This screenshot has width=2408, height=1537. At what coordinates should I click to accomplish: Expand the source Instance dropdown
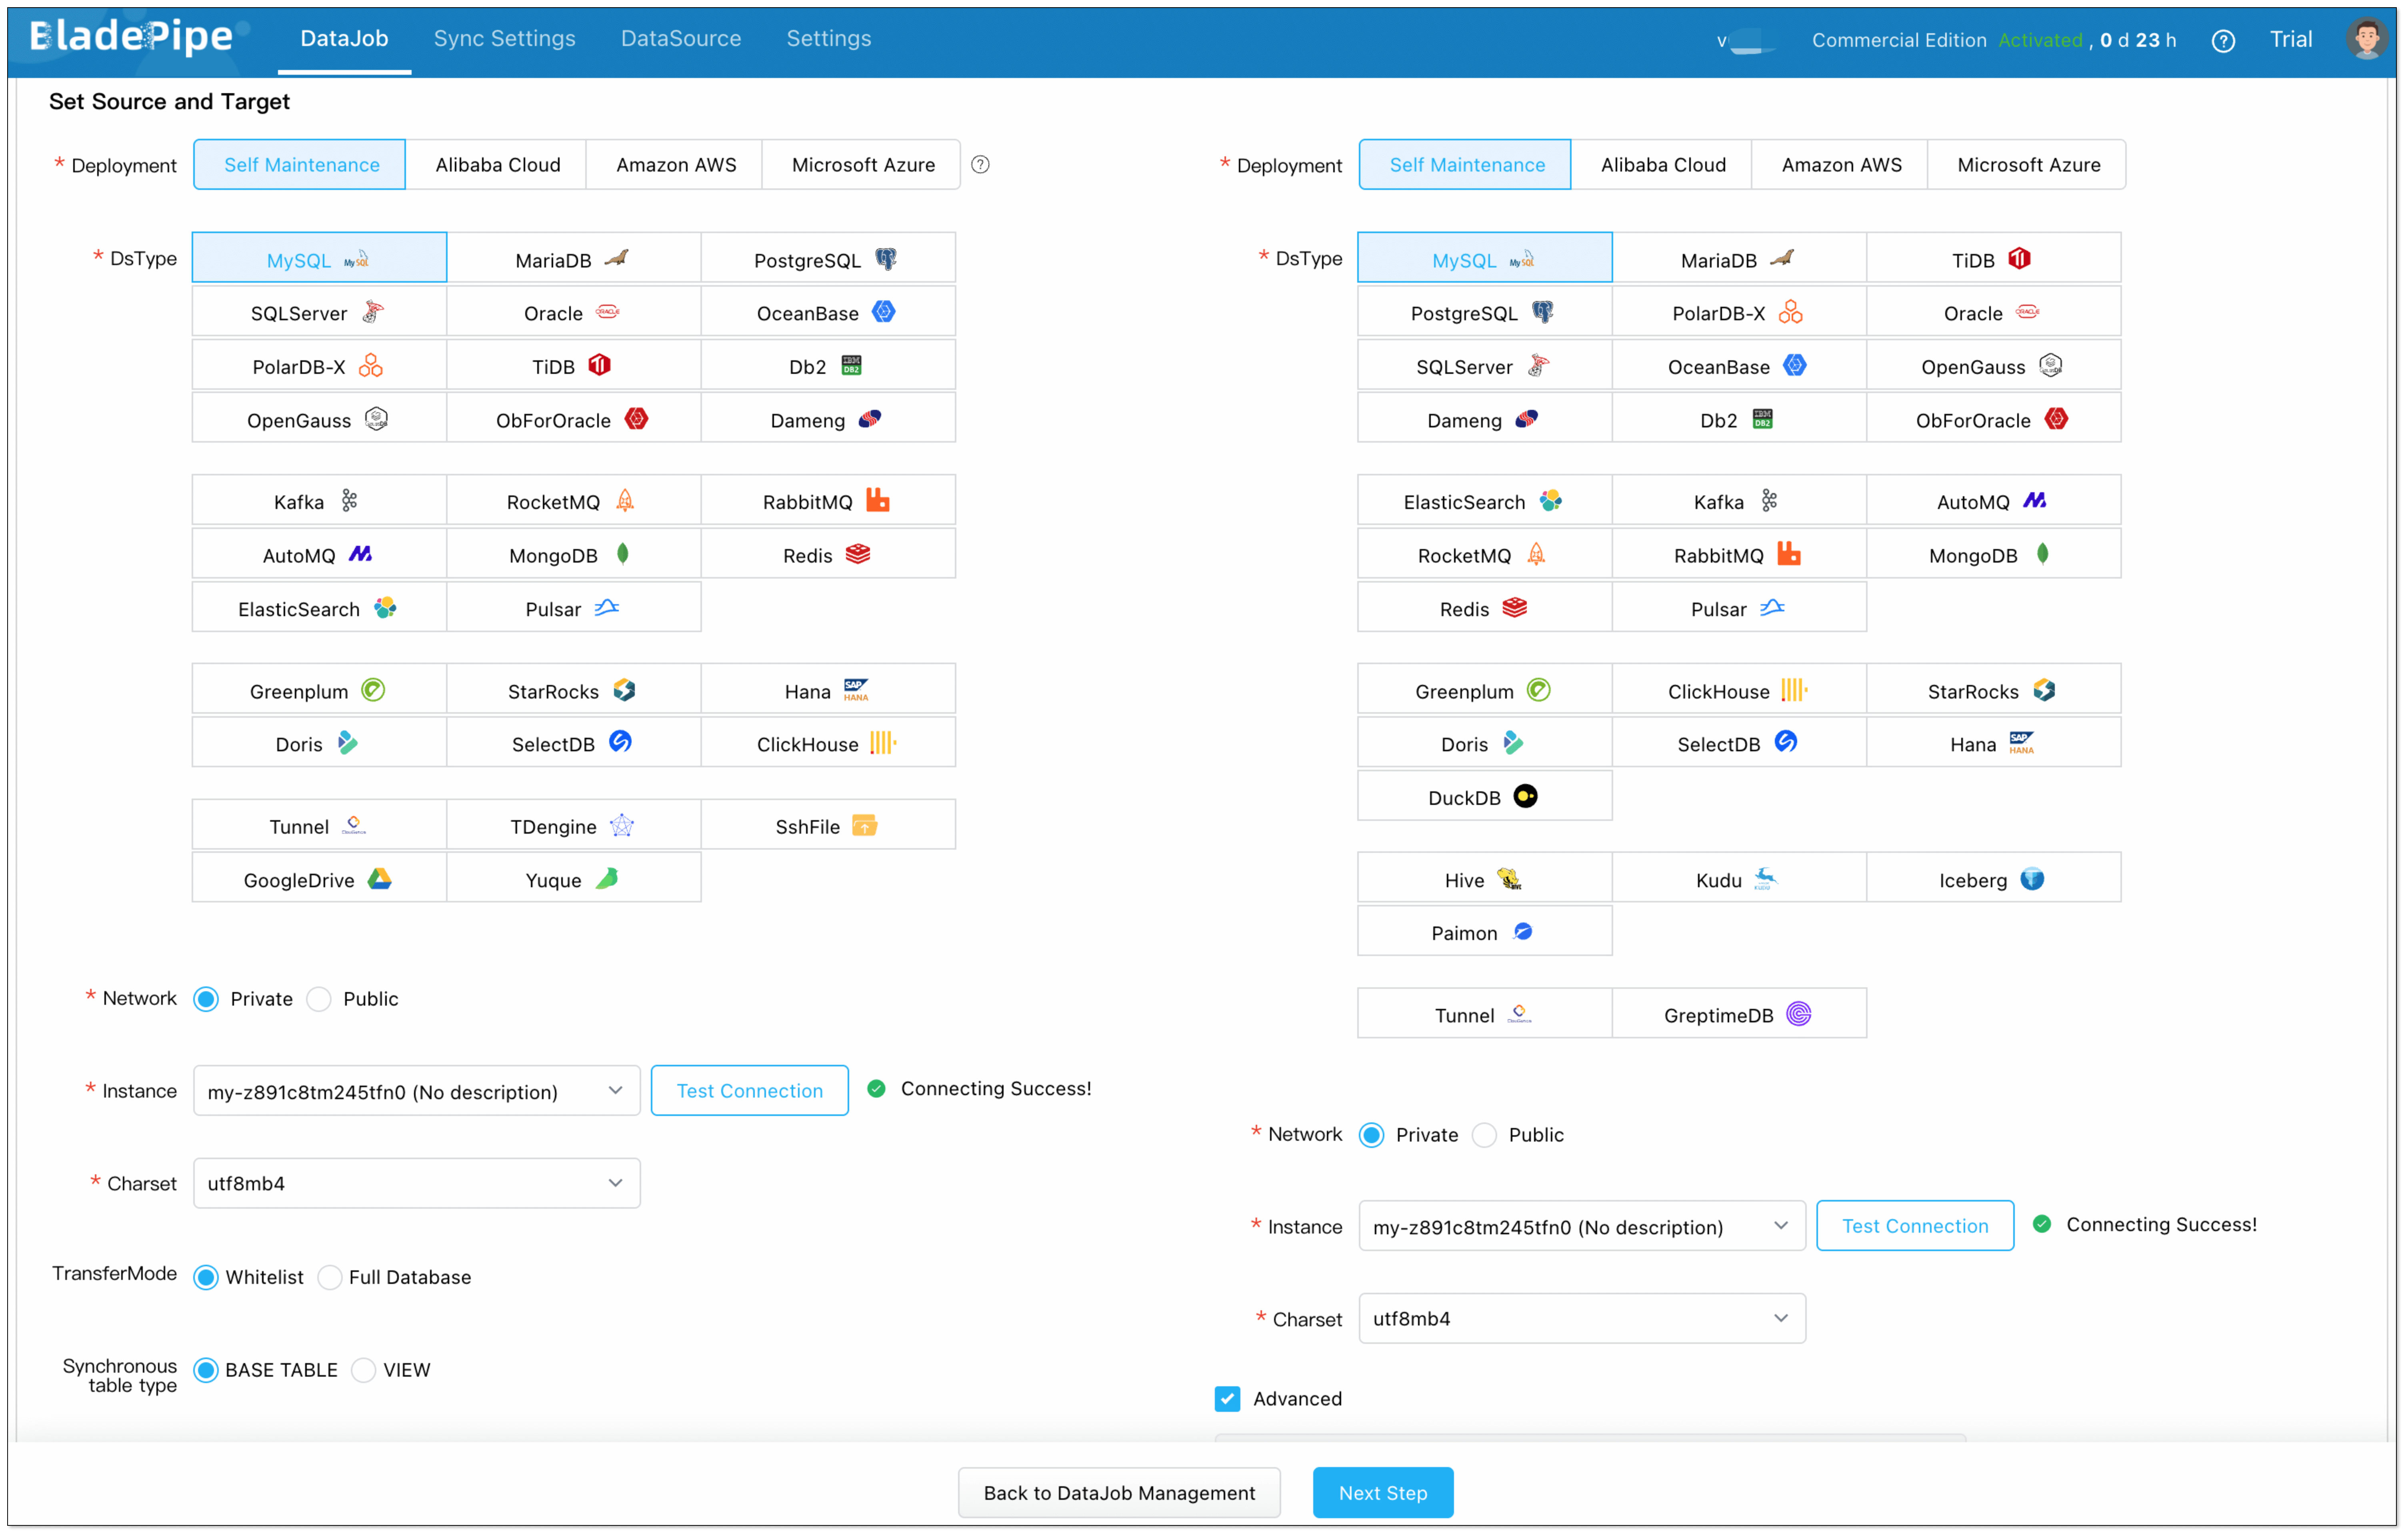pos(416,1090)
